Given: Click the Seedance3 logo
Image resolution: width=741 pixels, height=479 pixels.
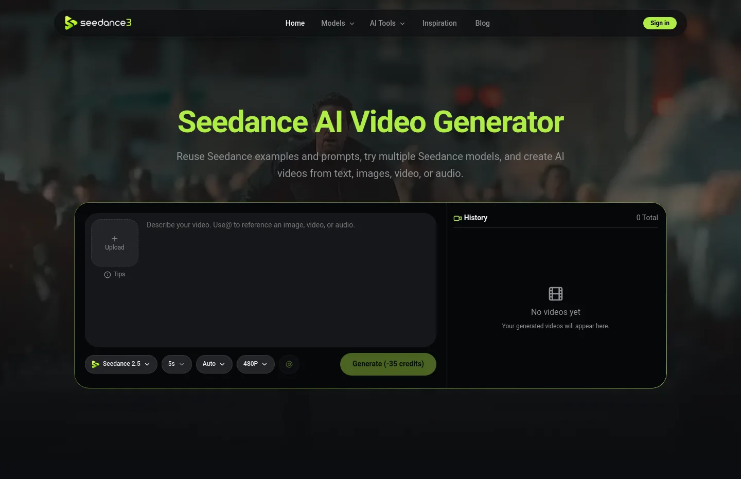Looking at the screenshot, I should [98, 23].
